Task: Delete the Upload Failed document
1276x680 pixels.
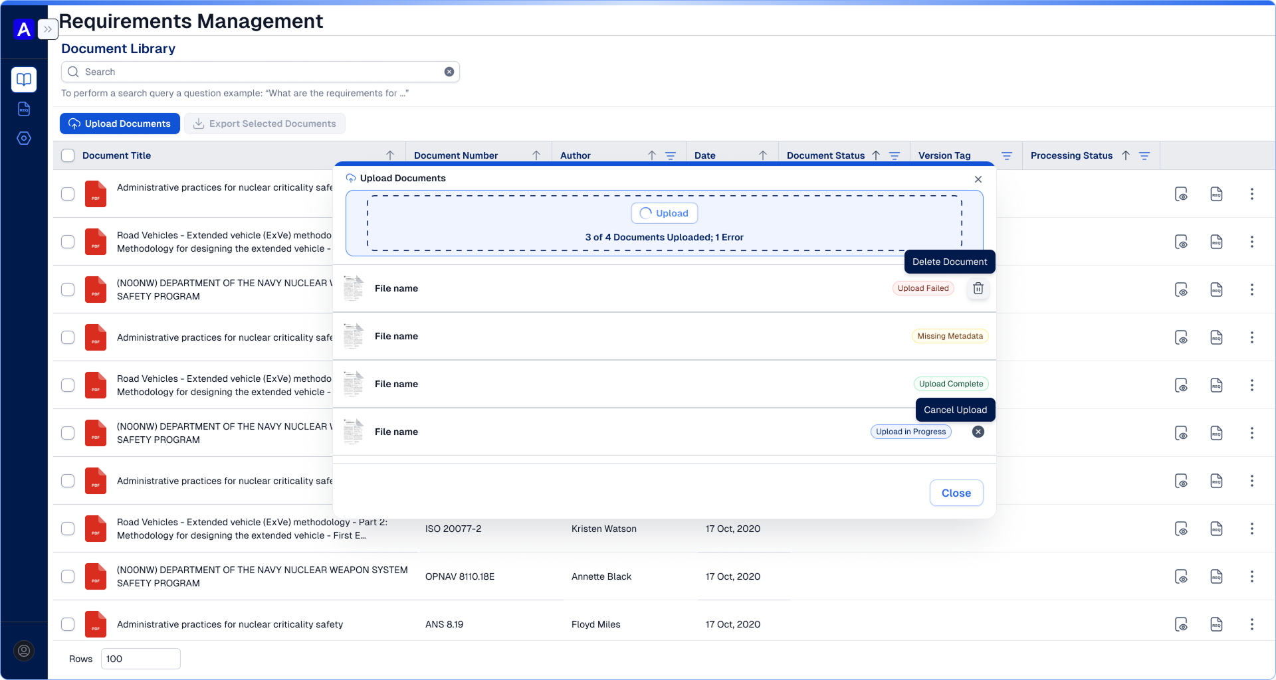Action: [978, 288]
